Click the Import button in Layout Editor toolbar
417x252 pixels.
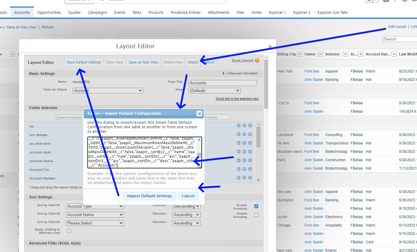point(193,62)
